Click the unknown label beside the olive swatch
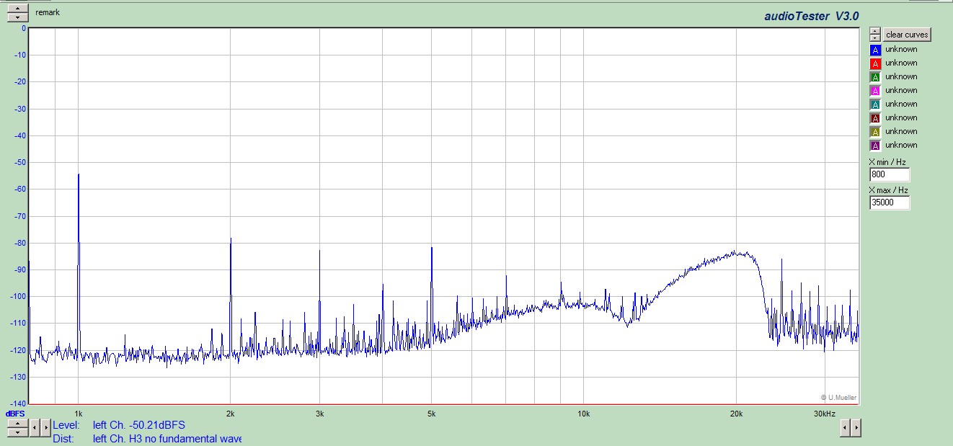953x446 pixels. [x=901, y=132]
